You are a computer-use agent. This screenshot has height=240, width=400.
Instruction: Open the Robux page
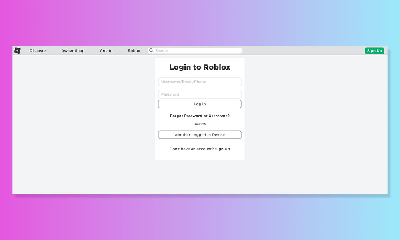tap(134, 51)
